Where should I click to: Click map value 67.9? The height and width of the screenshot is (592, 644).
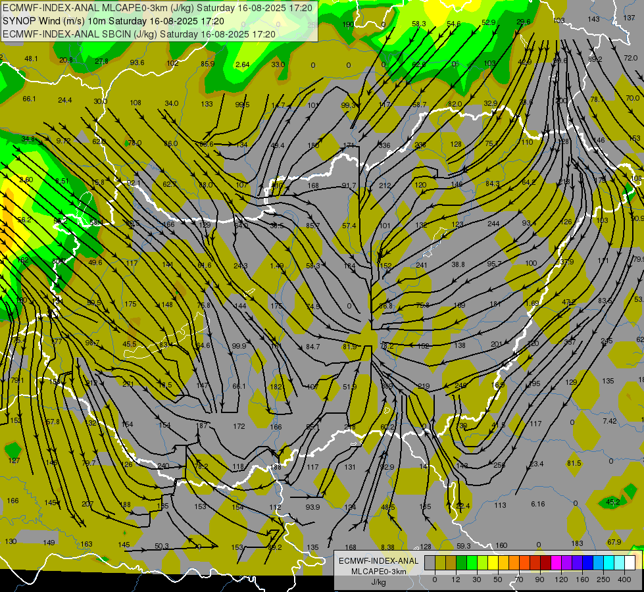614,542
